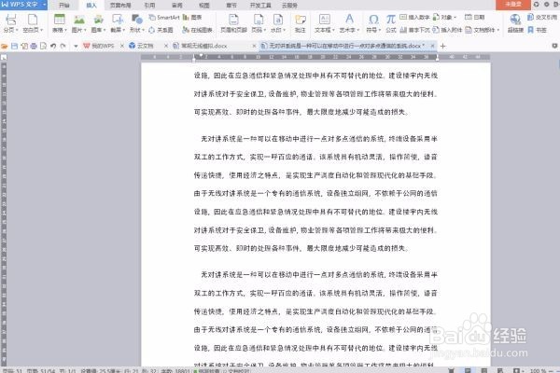Click the horizontal ruler above the page

[x=315, y=57]
